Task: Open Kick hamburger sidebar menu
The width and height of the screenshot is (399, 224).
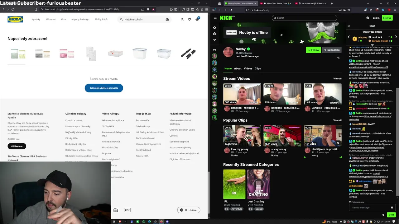Action: coord(215,18)
